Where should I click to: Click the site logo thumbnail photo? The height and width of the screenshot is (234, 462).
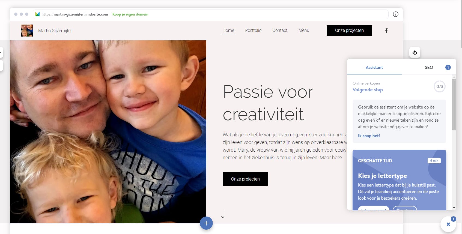(27, 31)
